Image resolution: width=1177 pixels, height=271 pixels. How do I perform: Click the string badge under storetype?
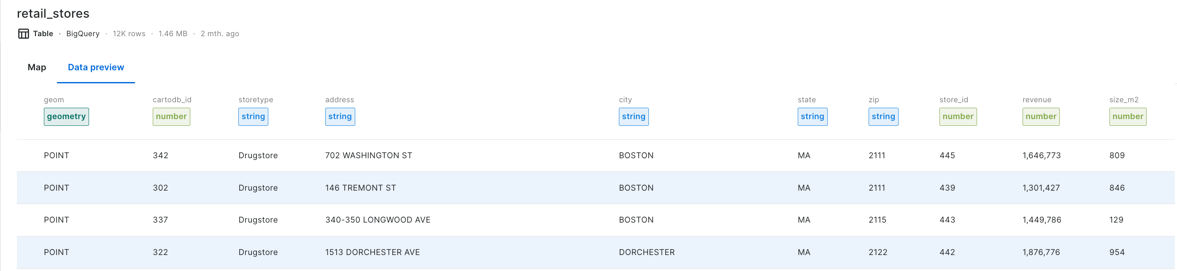[x=253, y=117]
